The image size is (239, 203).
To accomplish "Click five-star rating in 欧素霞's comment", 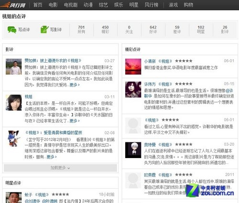I will [x=184, y=175].
